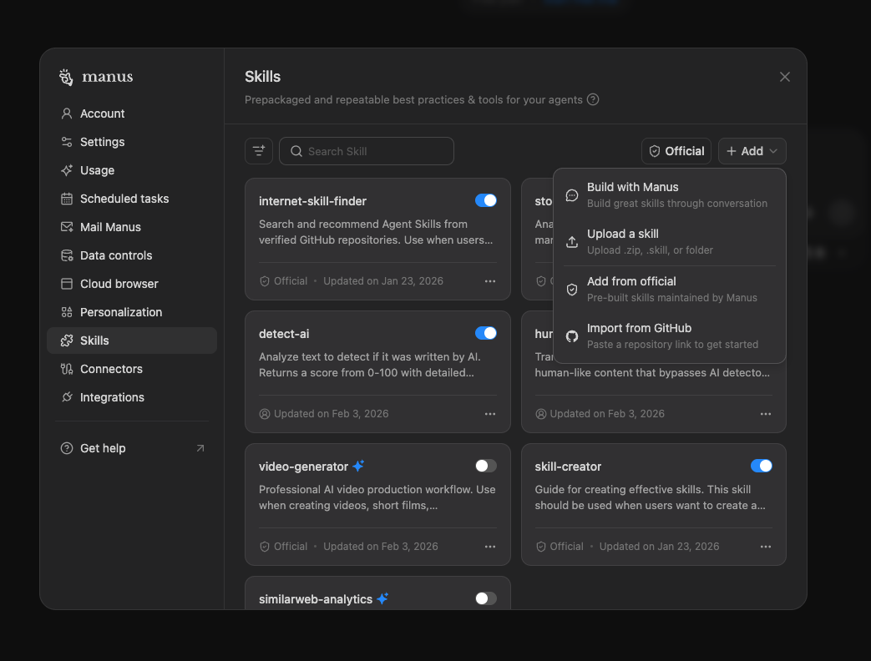Image resolution: width=871 pixels, height=661 pixels.
Task: Click the Official filter button
Action: click(676, 151)
